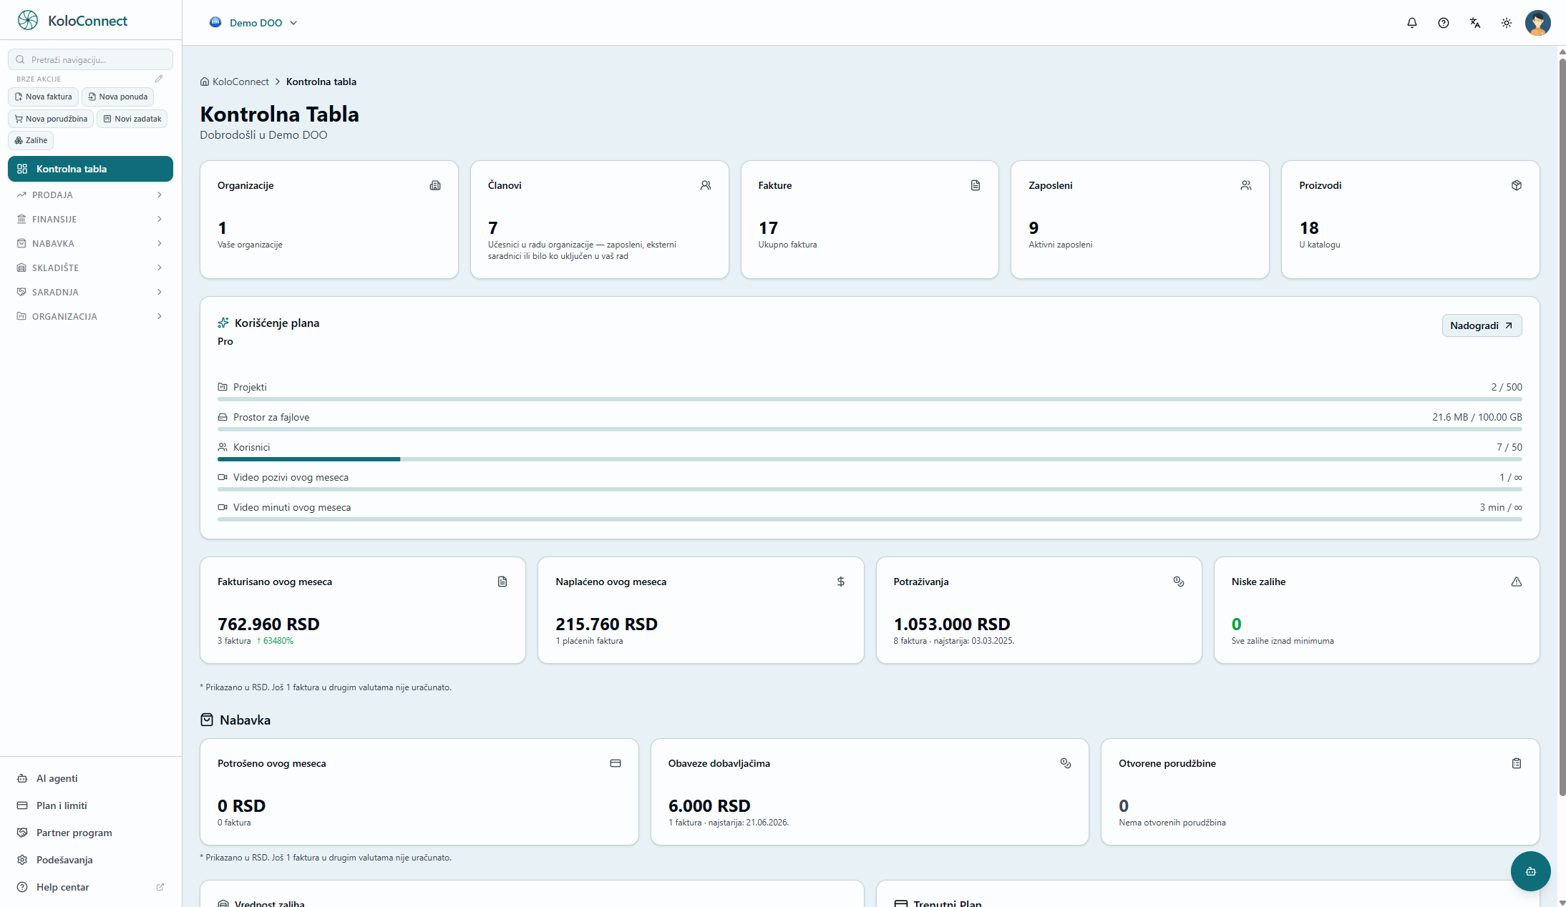Open the Demo DOO organization dropdown
The height and width of the screenshot is (907, 1566).
(x=253, y=23)
